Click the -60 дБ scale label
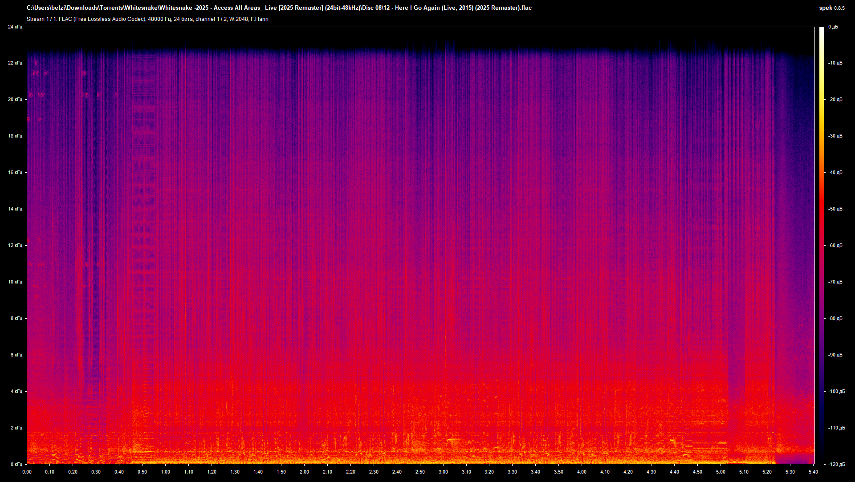The height and width of the screenshot is (482, 855). 835,245
